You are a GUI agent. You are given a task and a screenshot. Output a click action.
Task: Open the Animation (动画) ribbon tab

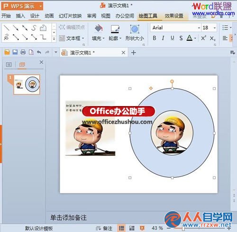coord(49,16)
